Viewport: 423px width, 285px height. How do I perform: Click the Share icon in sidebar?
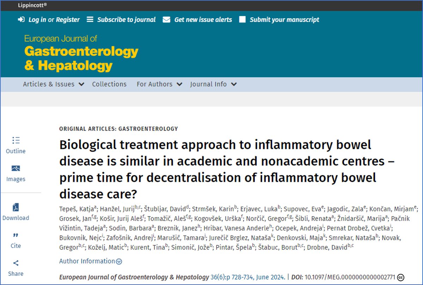(x=16, y=263)
